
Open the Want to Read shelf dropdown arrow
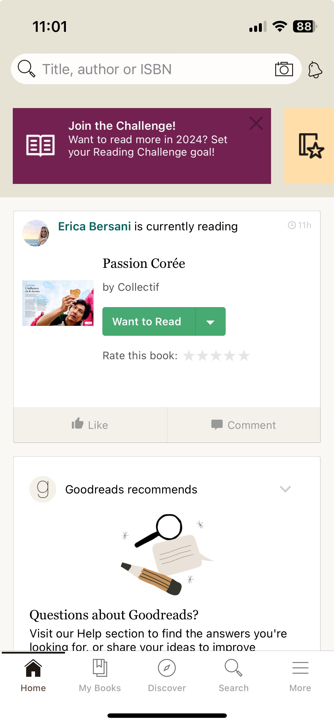tap(210, 322)
